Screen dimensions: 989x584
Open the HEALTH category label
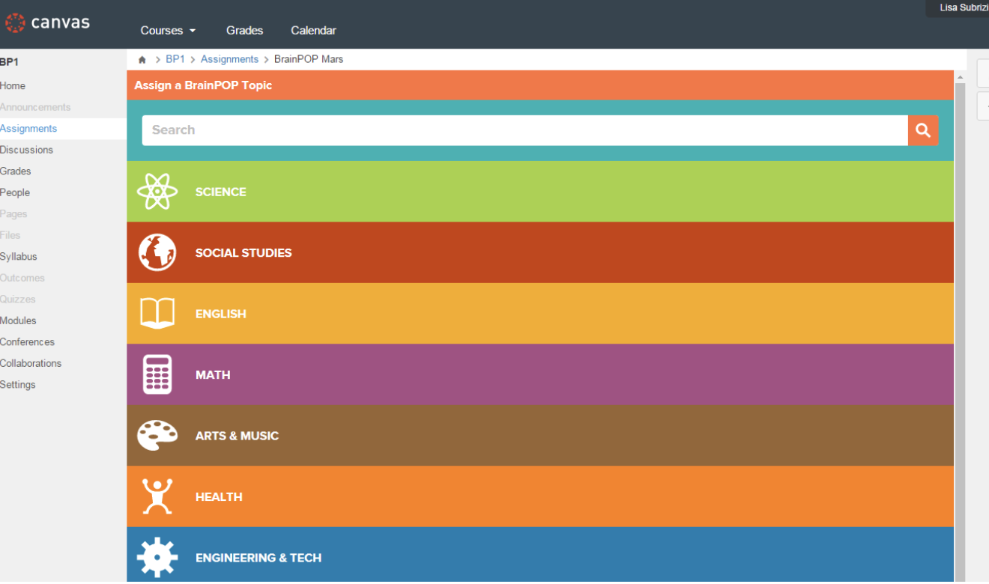pos(219,496)
